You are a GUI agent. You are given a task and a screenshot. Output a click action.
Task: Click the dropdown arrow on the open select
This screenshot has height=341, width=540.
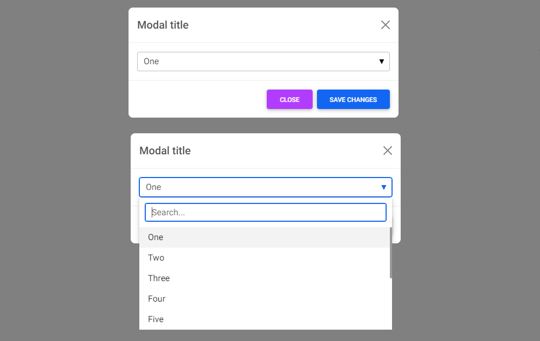(383, 187)
